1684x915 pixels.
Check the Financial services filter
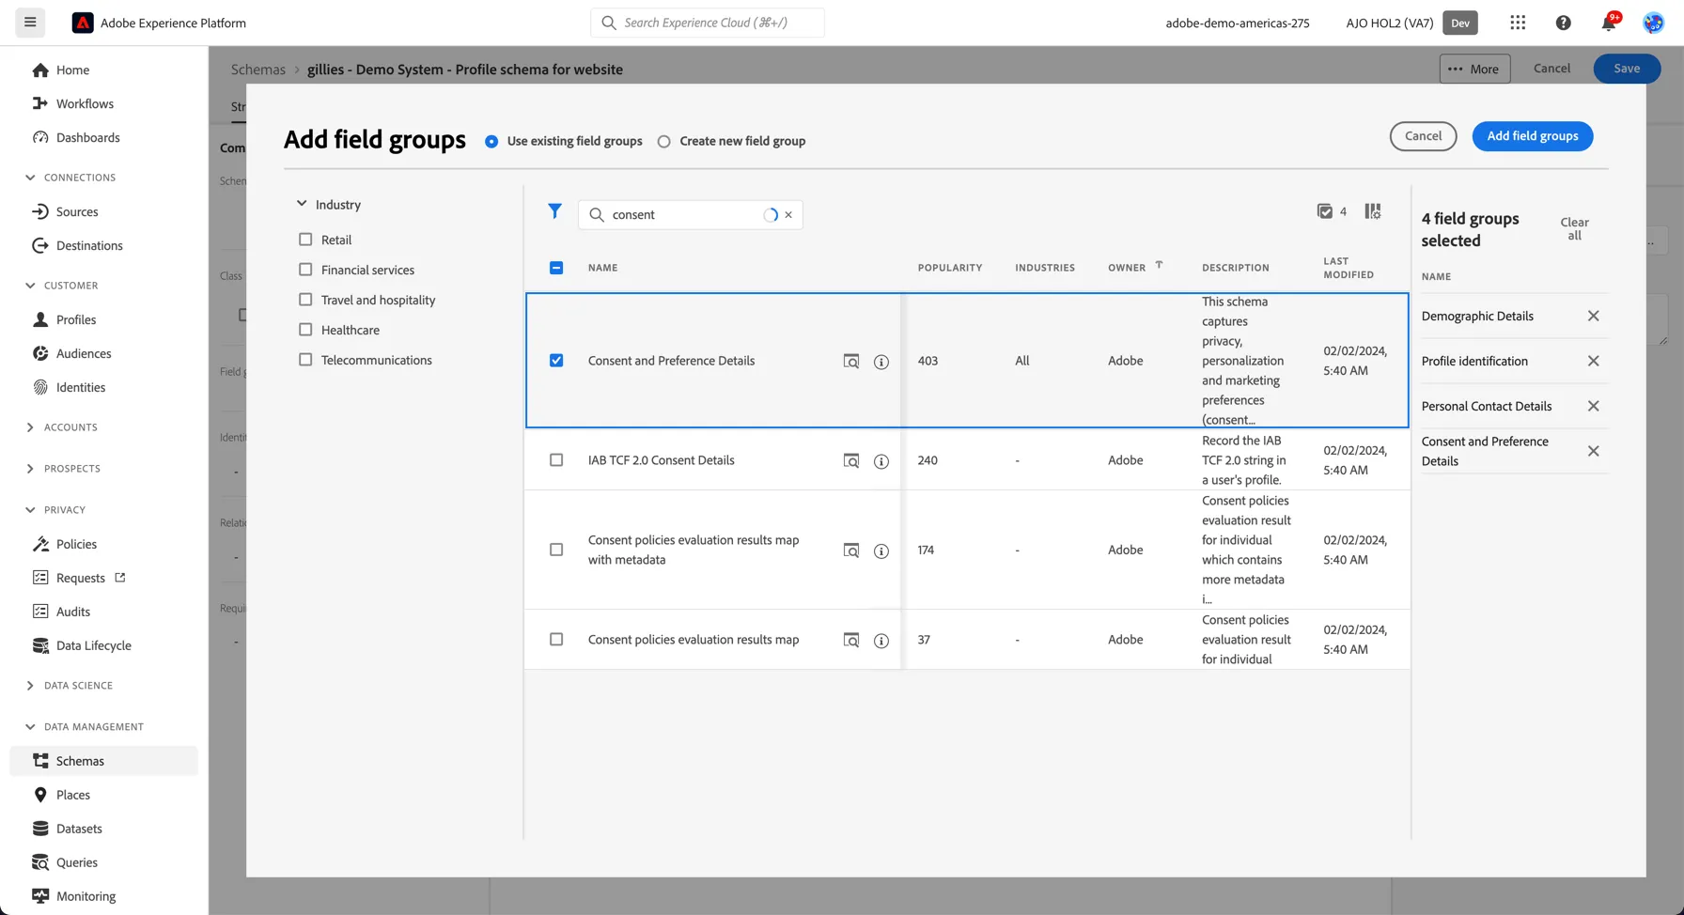click(x=305, y=270)
